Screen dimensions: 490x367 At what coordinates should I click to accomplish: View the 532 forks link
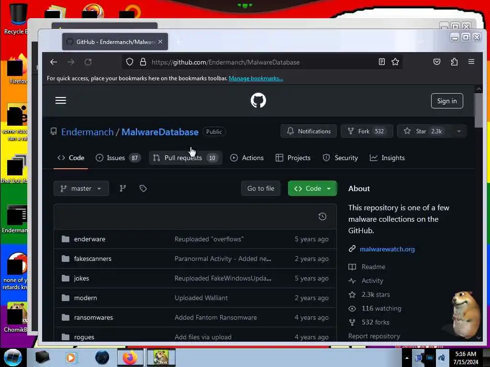pos(375,322)
